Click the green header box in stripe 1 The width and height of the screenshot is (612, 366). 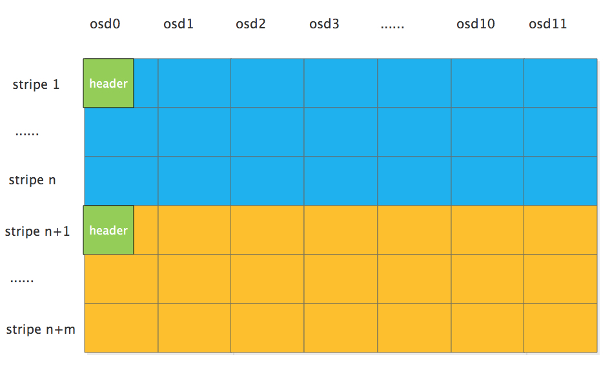click(x=108, y=83)
